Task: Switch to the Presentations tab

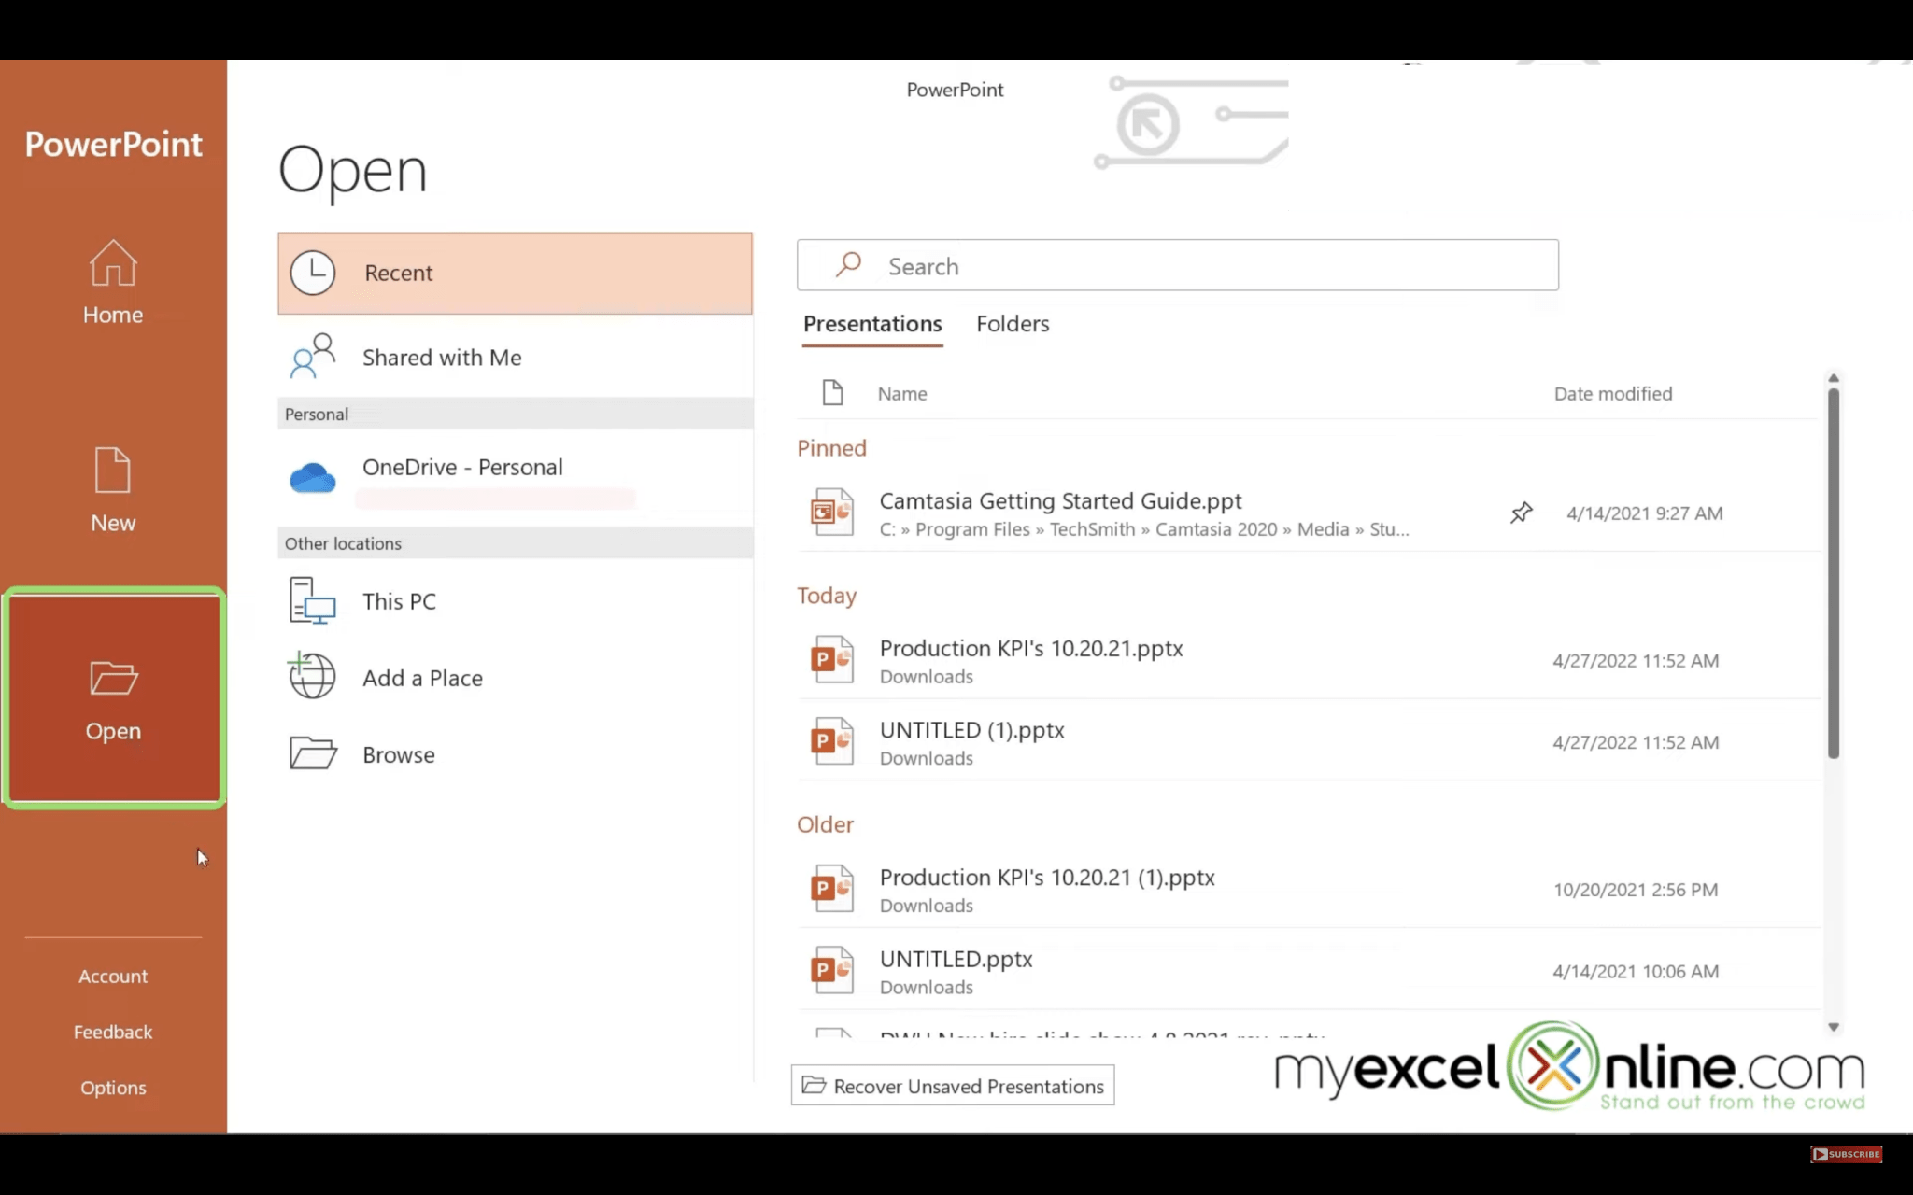Action: [871, 324]
